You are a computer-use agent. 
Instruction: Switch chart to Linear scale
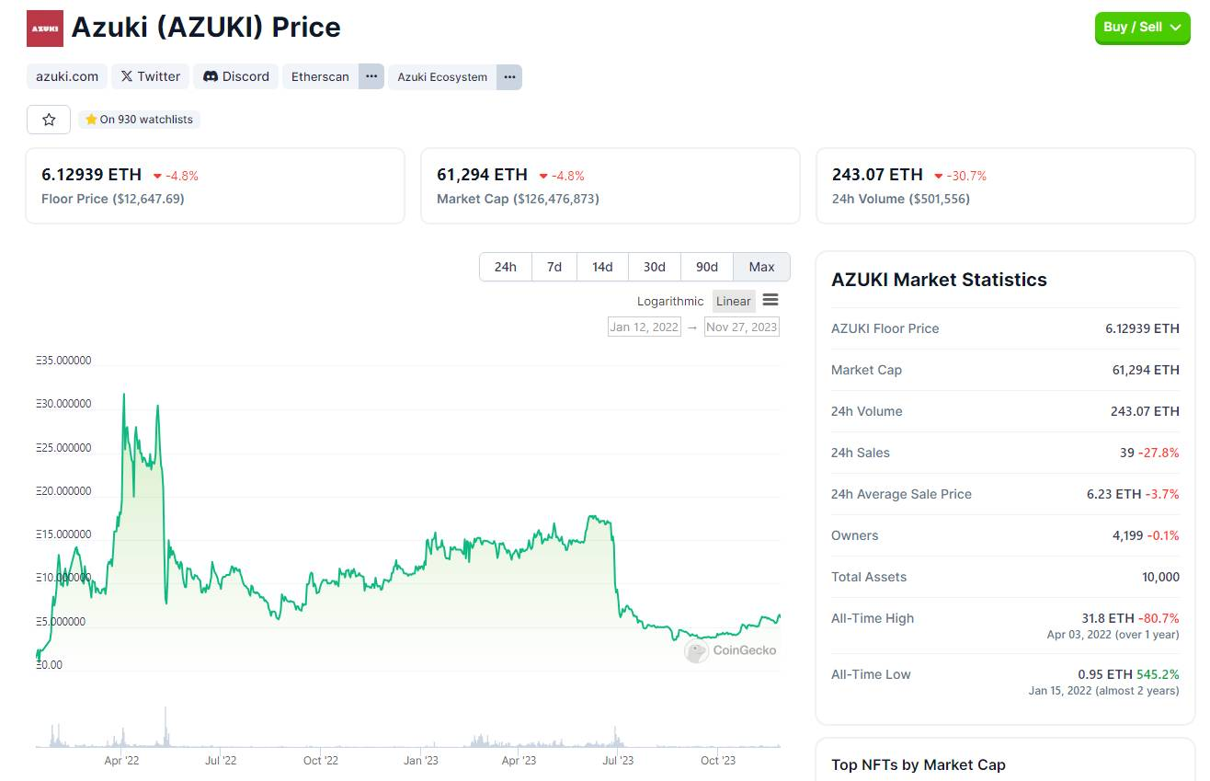point(734,301)
